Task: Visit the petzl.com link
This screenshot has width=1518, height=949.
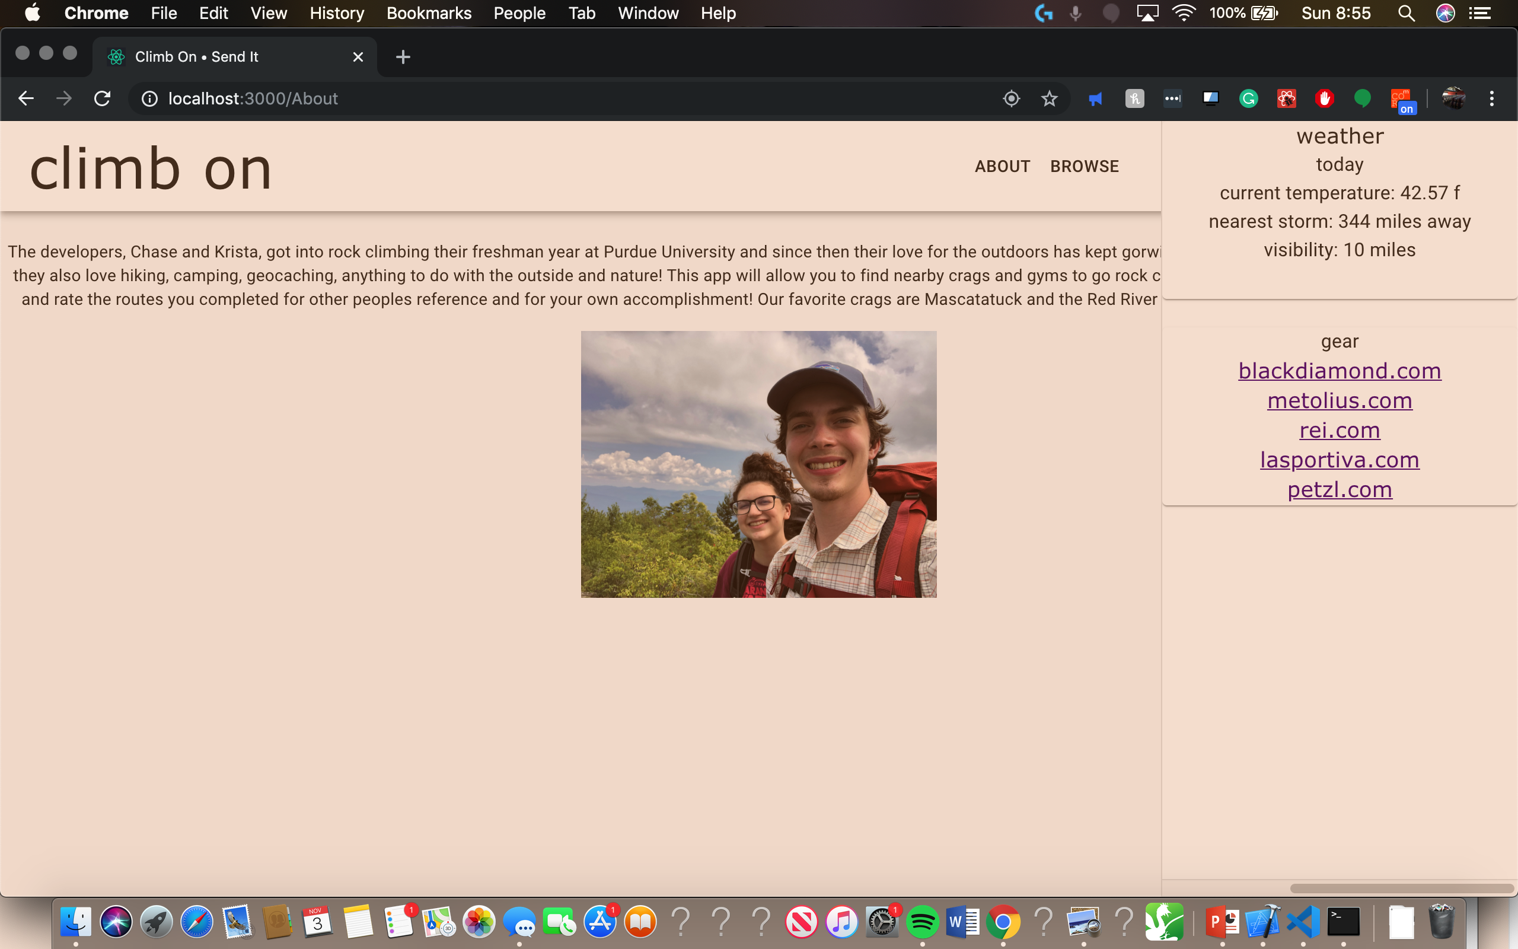Action: [1340, 489]
